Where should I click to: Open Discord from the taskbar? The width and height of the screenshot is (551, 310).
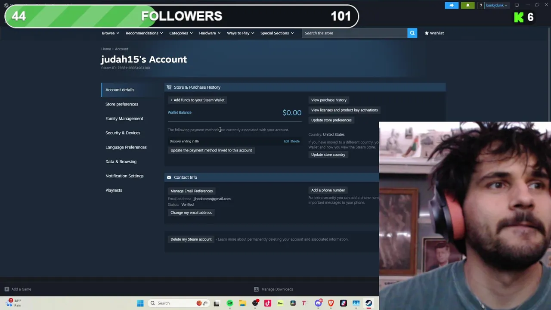(x=318, y=303)
